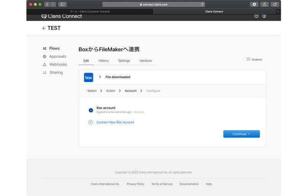Open the Documentation footer link

[189, 184]
